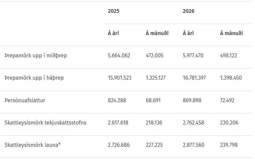Select the 498.122 monthly value
The image size is (255, 161).
pyautogui.click(x=229, y=56)
